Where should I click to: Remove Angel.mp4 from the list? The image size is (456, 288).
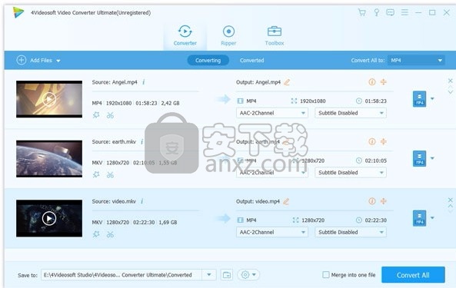pyautogui.click(x=450, y=81)
